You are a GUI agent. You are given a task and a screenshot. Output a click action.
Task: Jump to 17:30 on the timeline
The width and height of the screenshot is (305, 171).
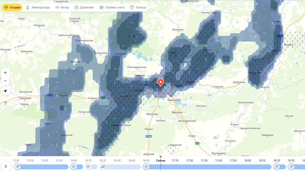pos(204,160)
